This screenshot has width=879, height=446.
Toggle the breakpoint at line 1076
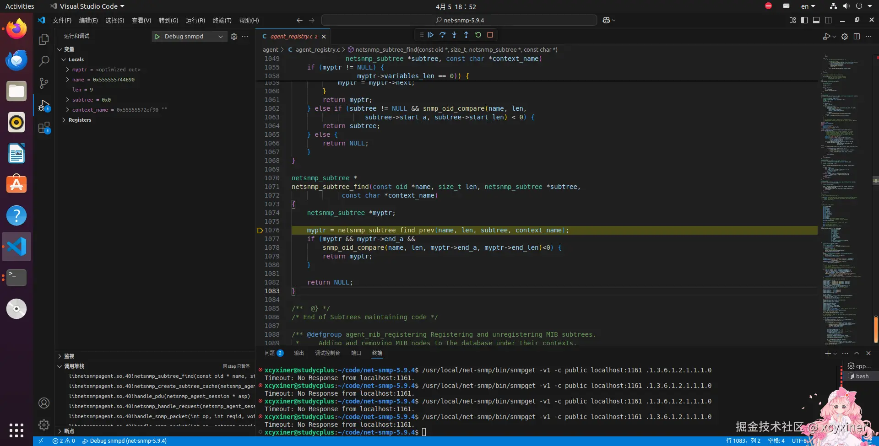(x=260, y=231)
